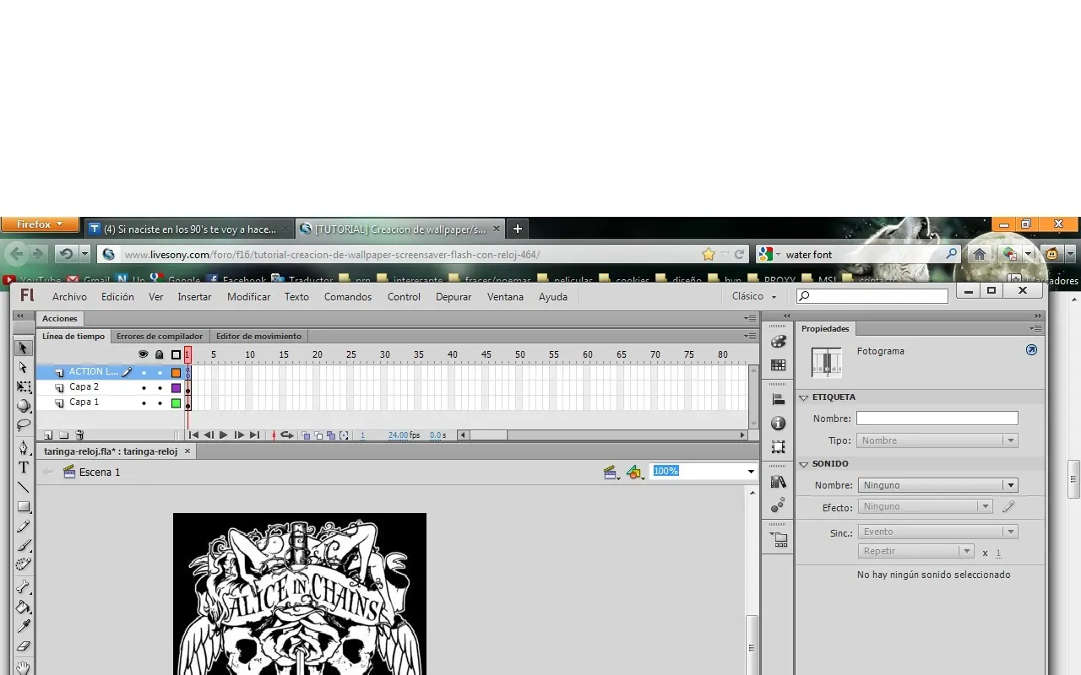Open the sound Nombre dropdown Ninguno

(x=937, y=485)
